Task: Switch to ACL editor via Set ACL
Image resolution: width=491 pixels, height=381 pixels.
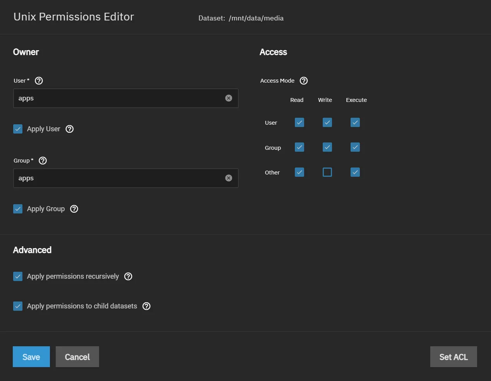Action: [453, 357]
